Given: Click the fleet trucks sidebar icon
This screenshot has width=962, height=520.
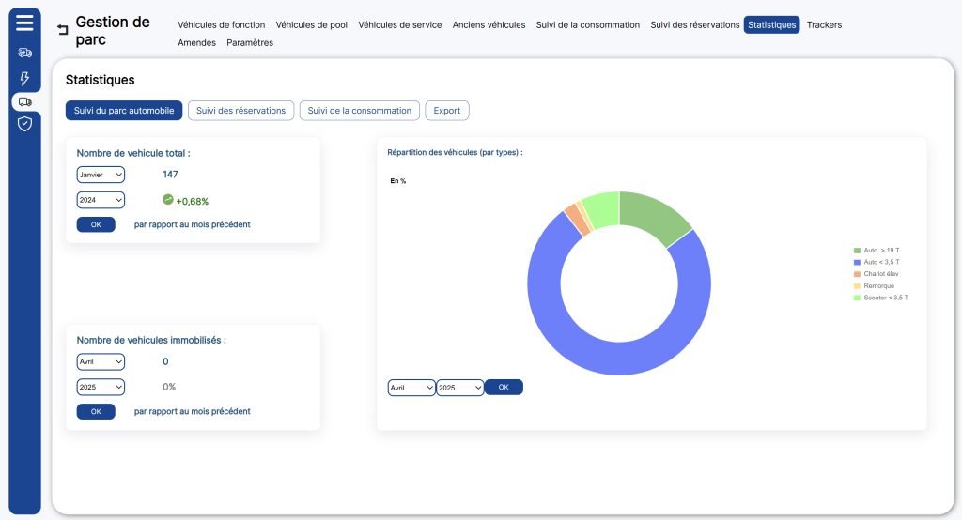Looking at the screenshot, I should (24, 53).
